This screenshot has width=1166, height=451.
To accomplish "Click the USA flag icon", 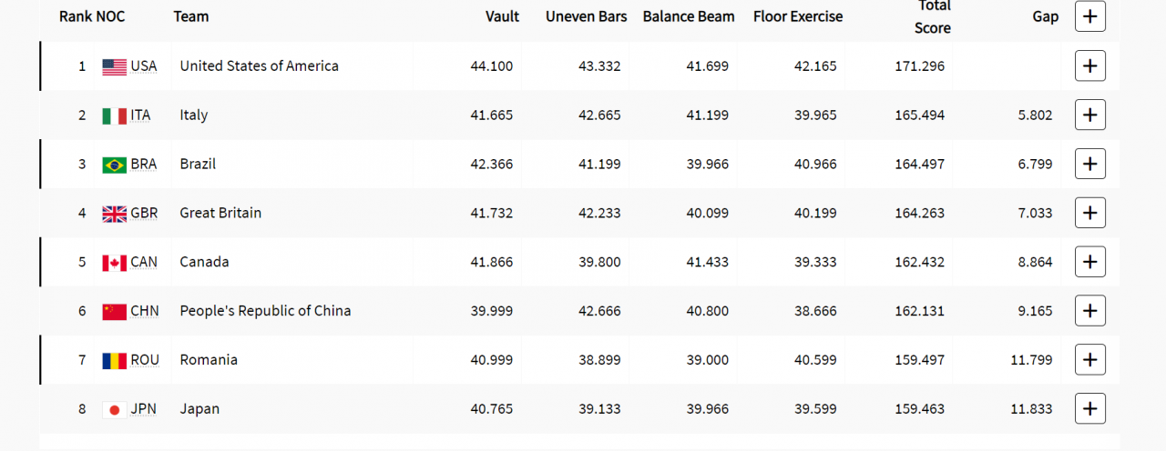I will click(114, 66).
